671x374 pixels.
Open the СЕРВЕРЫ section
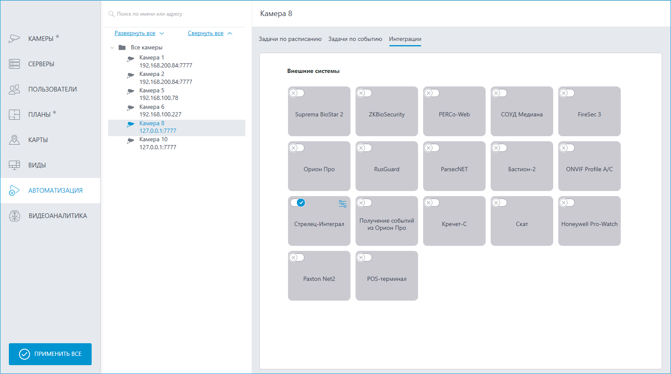(50, 64)
